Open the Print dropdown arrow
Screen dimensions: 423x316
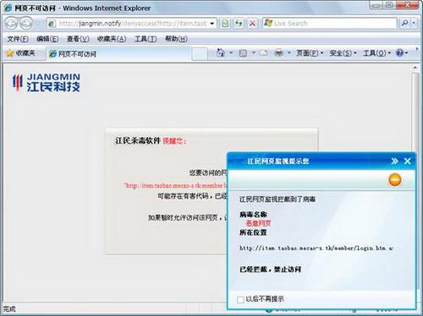(288, 52)
